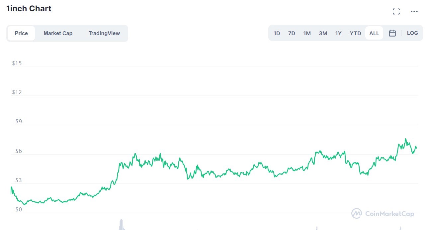The height and width of the screenshot is (230, 431).
Task: Open the calendar date range picker
Action: tap(392, 33)
